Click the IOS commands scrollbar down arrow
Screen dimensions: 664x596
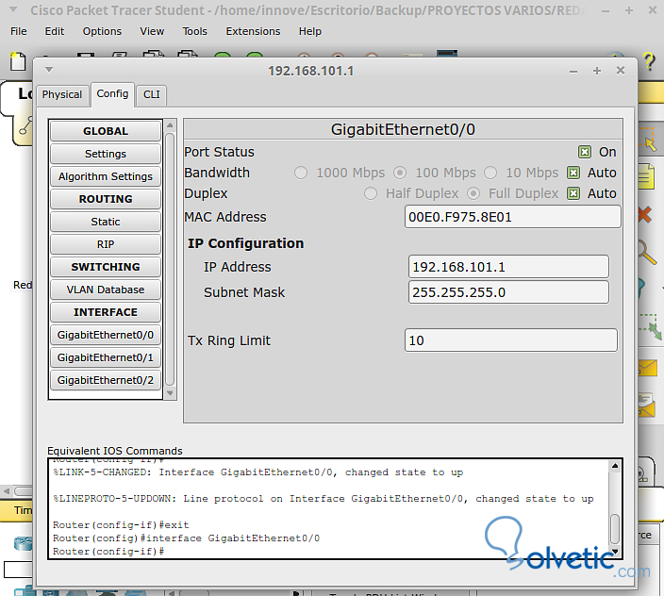(x=615, y=551)
